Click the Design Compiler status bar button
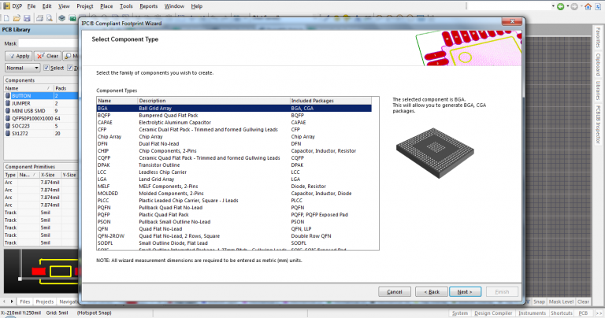This screenshot has height=318, width=605. (x=493, y=313)
